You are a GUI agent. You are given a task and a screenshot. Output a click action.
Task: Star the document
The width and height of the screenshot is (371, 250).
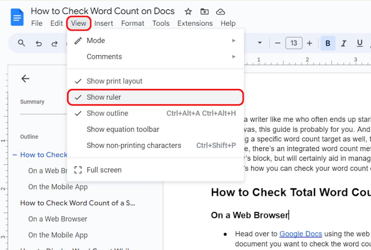(x=188, y=12)
